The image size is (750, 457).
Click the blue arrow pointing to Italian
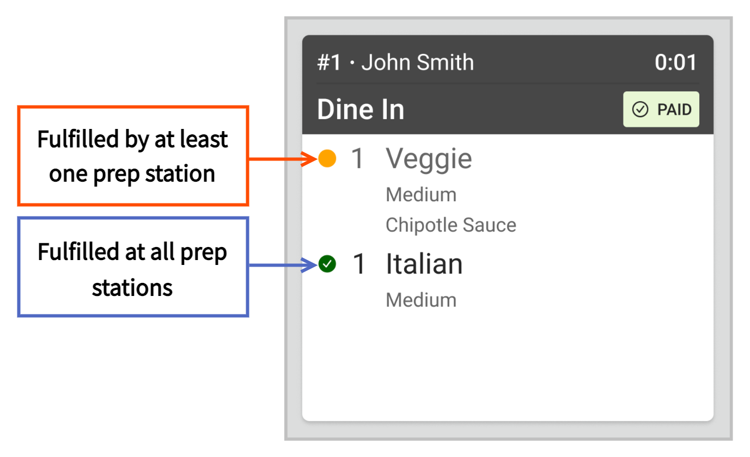coord(283,265)
